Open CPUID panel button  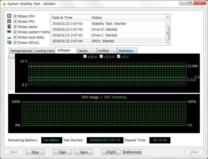pyautogui.click(x=111, y=152)
